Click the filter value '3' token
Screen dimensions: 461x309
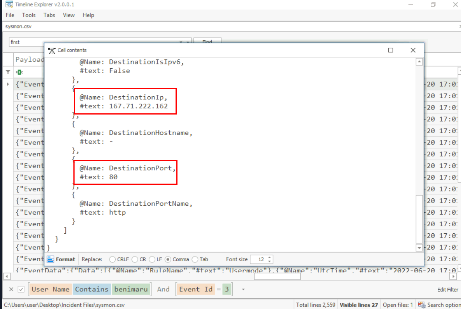(x=227, y=289)
